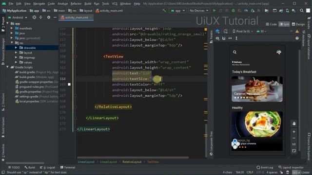
Task: Open the SDK Manager icon
Action: (293, 11)
